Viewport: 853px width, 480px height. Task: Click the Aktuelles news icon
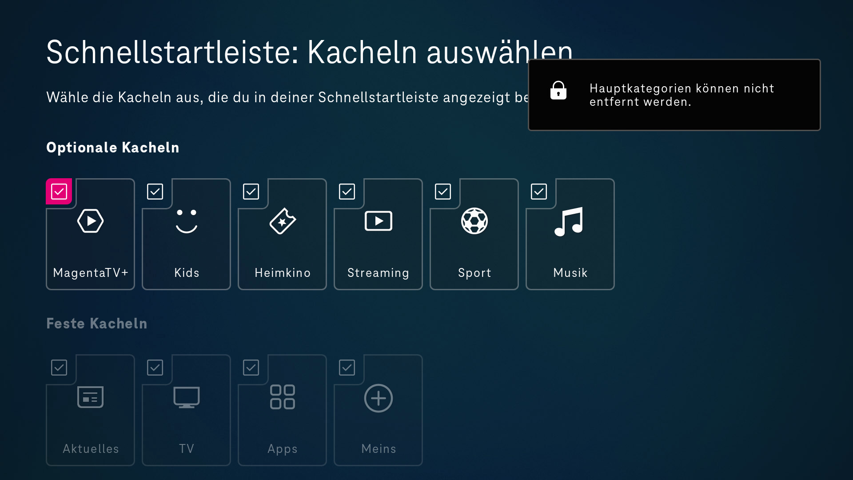click(90, 397)
